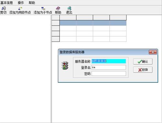The image size is (162, 123).
Task: Select the highlighted blue grid row
Action: pyautogui.click(x=93, y=23)
